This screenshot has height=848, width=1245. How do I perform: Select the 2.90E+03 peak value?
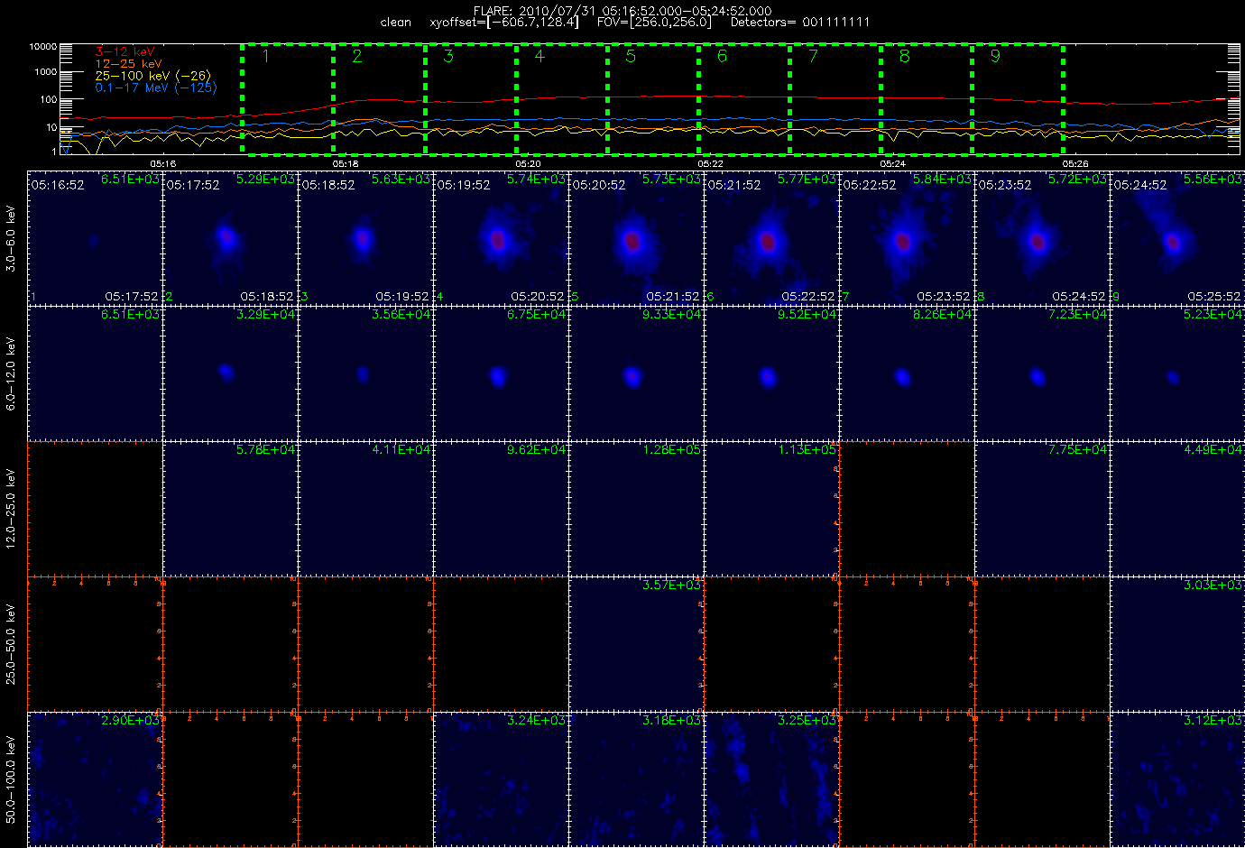[130, 721]
